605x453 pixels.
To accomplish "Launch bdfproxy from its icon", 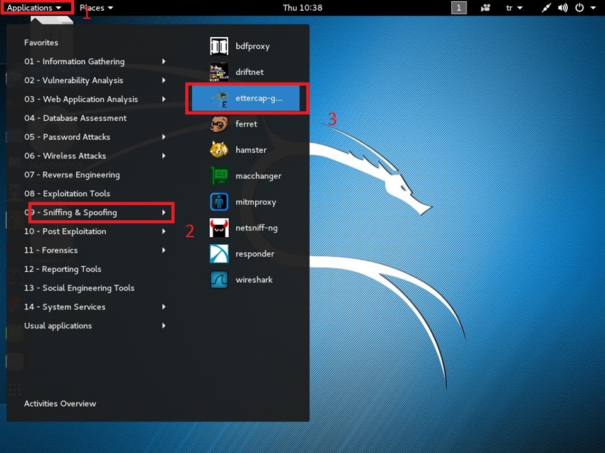I will pyautogui.click(x=219, y=46).
